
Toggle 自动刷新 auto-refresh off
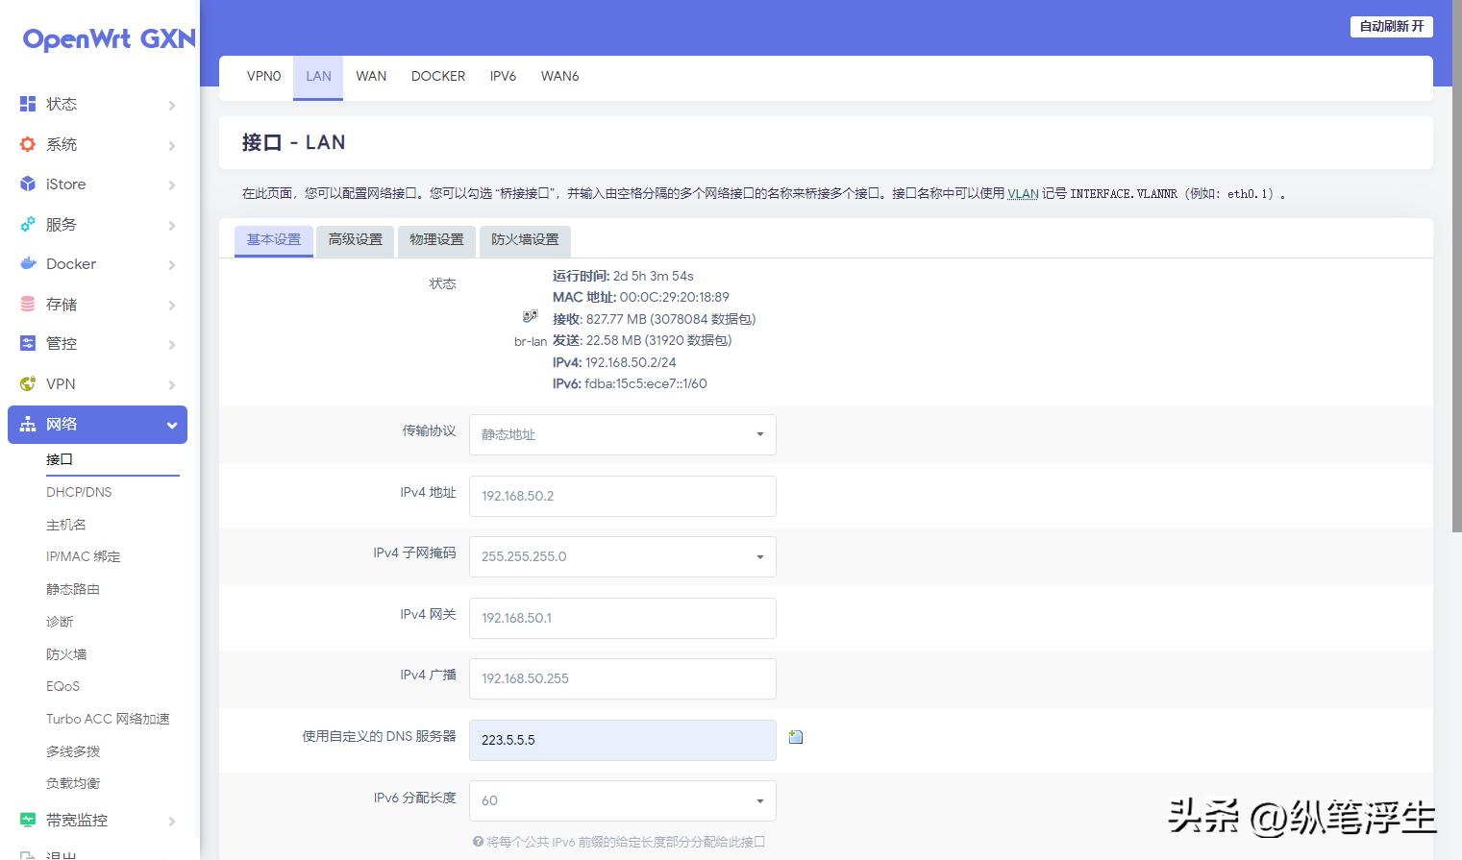1391,27
